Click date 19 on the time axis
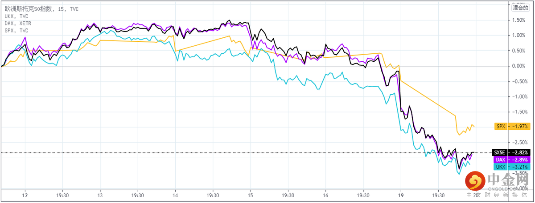The height and width of the screenshot is (203, 535). [x=401, y=195]
